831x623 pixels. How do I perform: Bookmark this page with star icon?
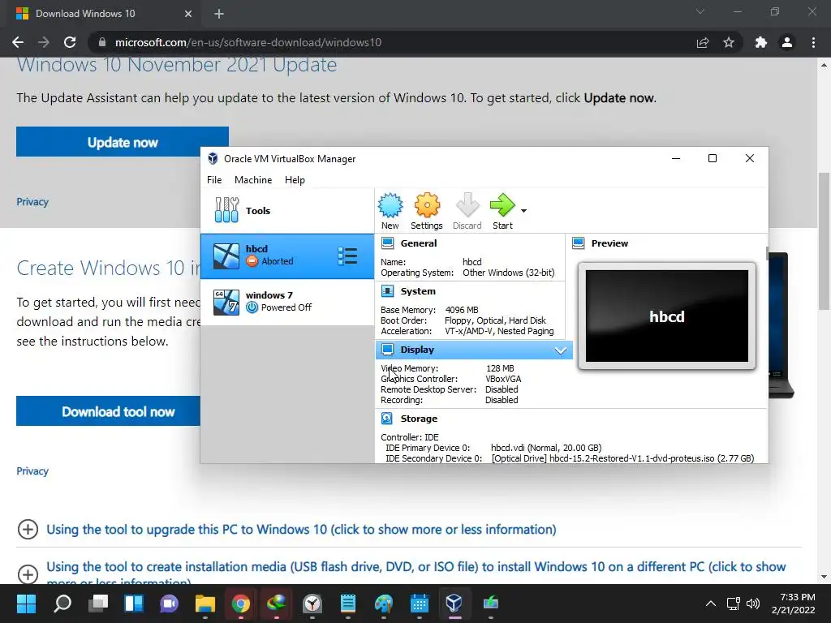729,42
